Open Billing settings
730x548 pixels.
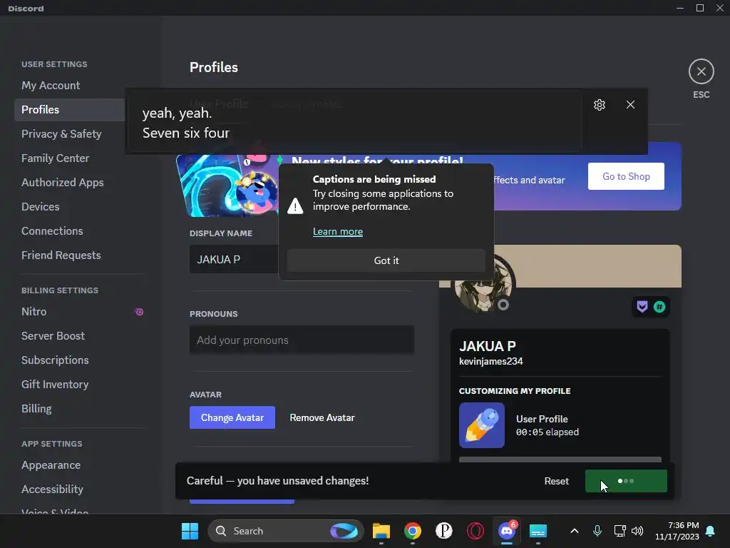coord(36,408)
